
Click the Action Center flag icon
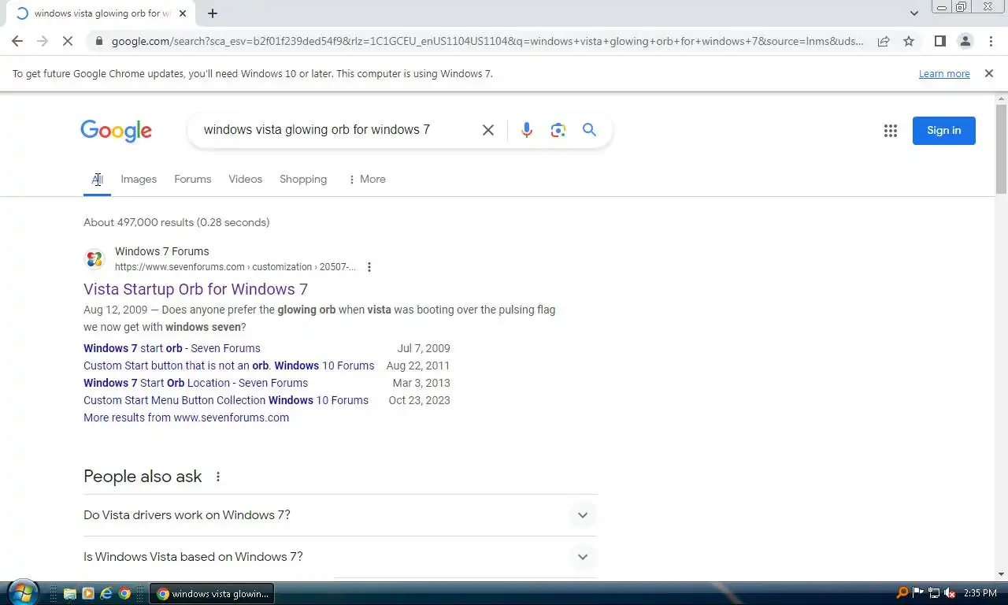click(x=918, y=593)
